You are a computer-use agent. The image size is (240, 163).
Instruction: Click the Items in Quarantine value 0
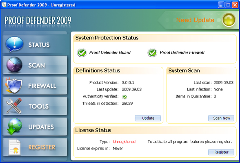(215, 97)
